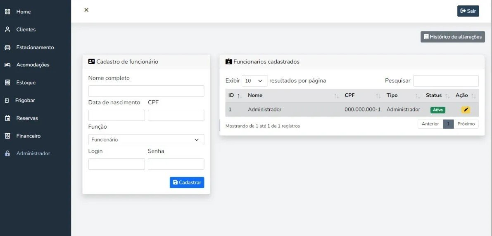Go to the Próximo page
492x236 pixels.
pos(466,124)
